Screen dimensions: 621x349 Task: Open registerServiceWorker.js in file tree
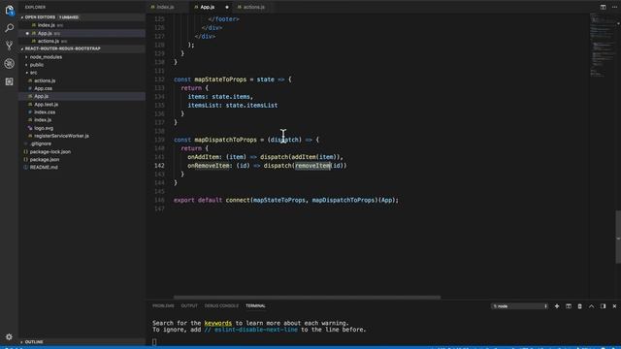(61, 136)
